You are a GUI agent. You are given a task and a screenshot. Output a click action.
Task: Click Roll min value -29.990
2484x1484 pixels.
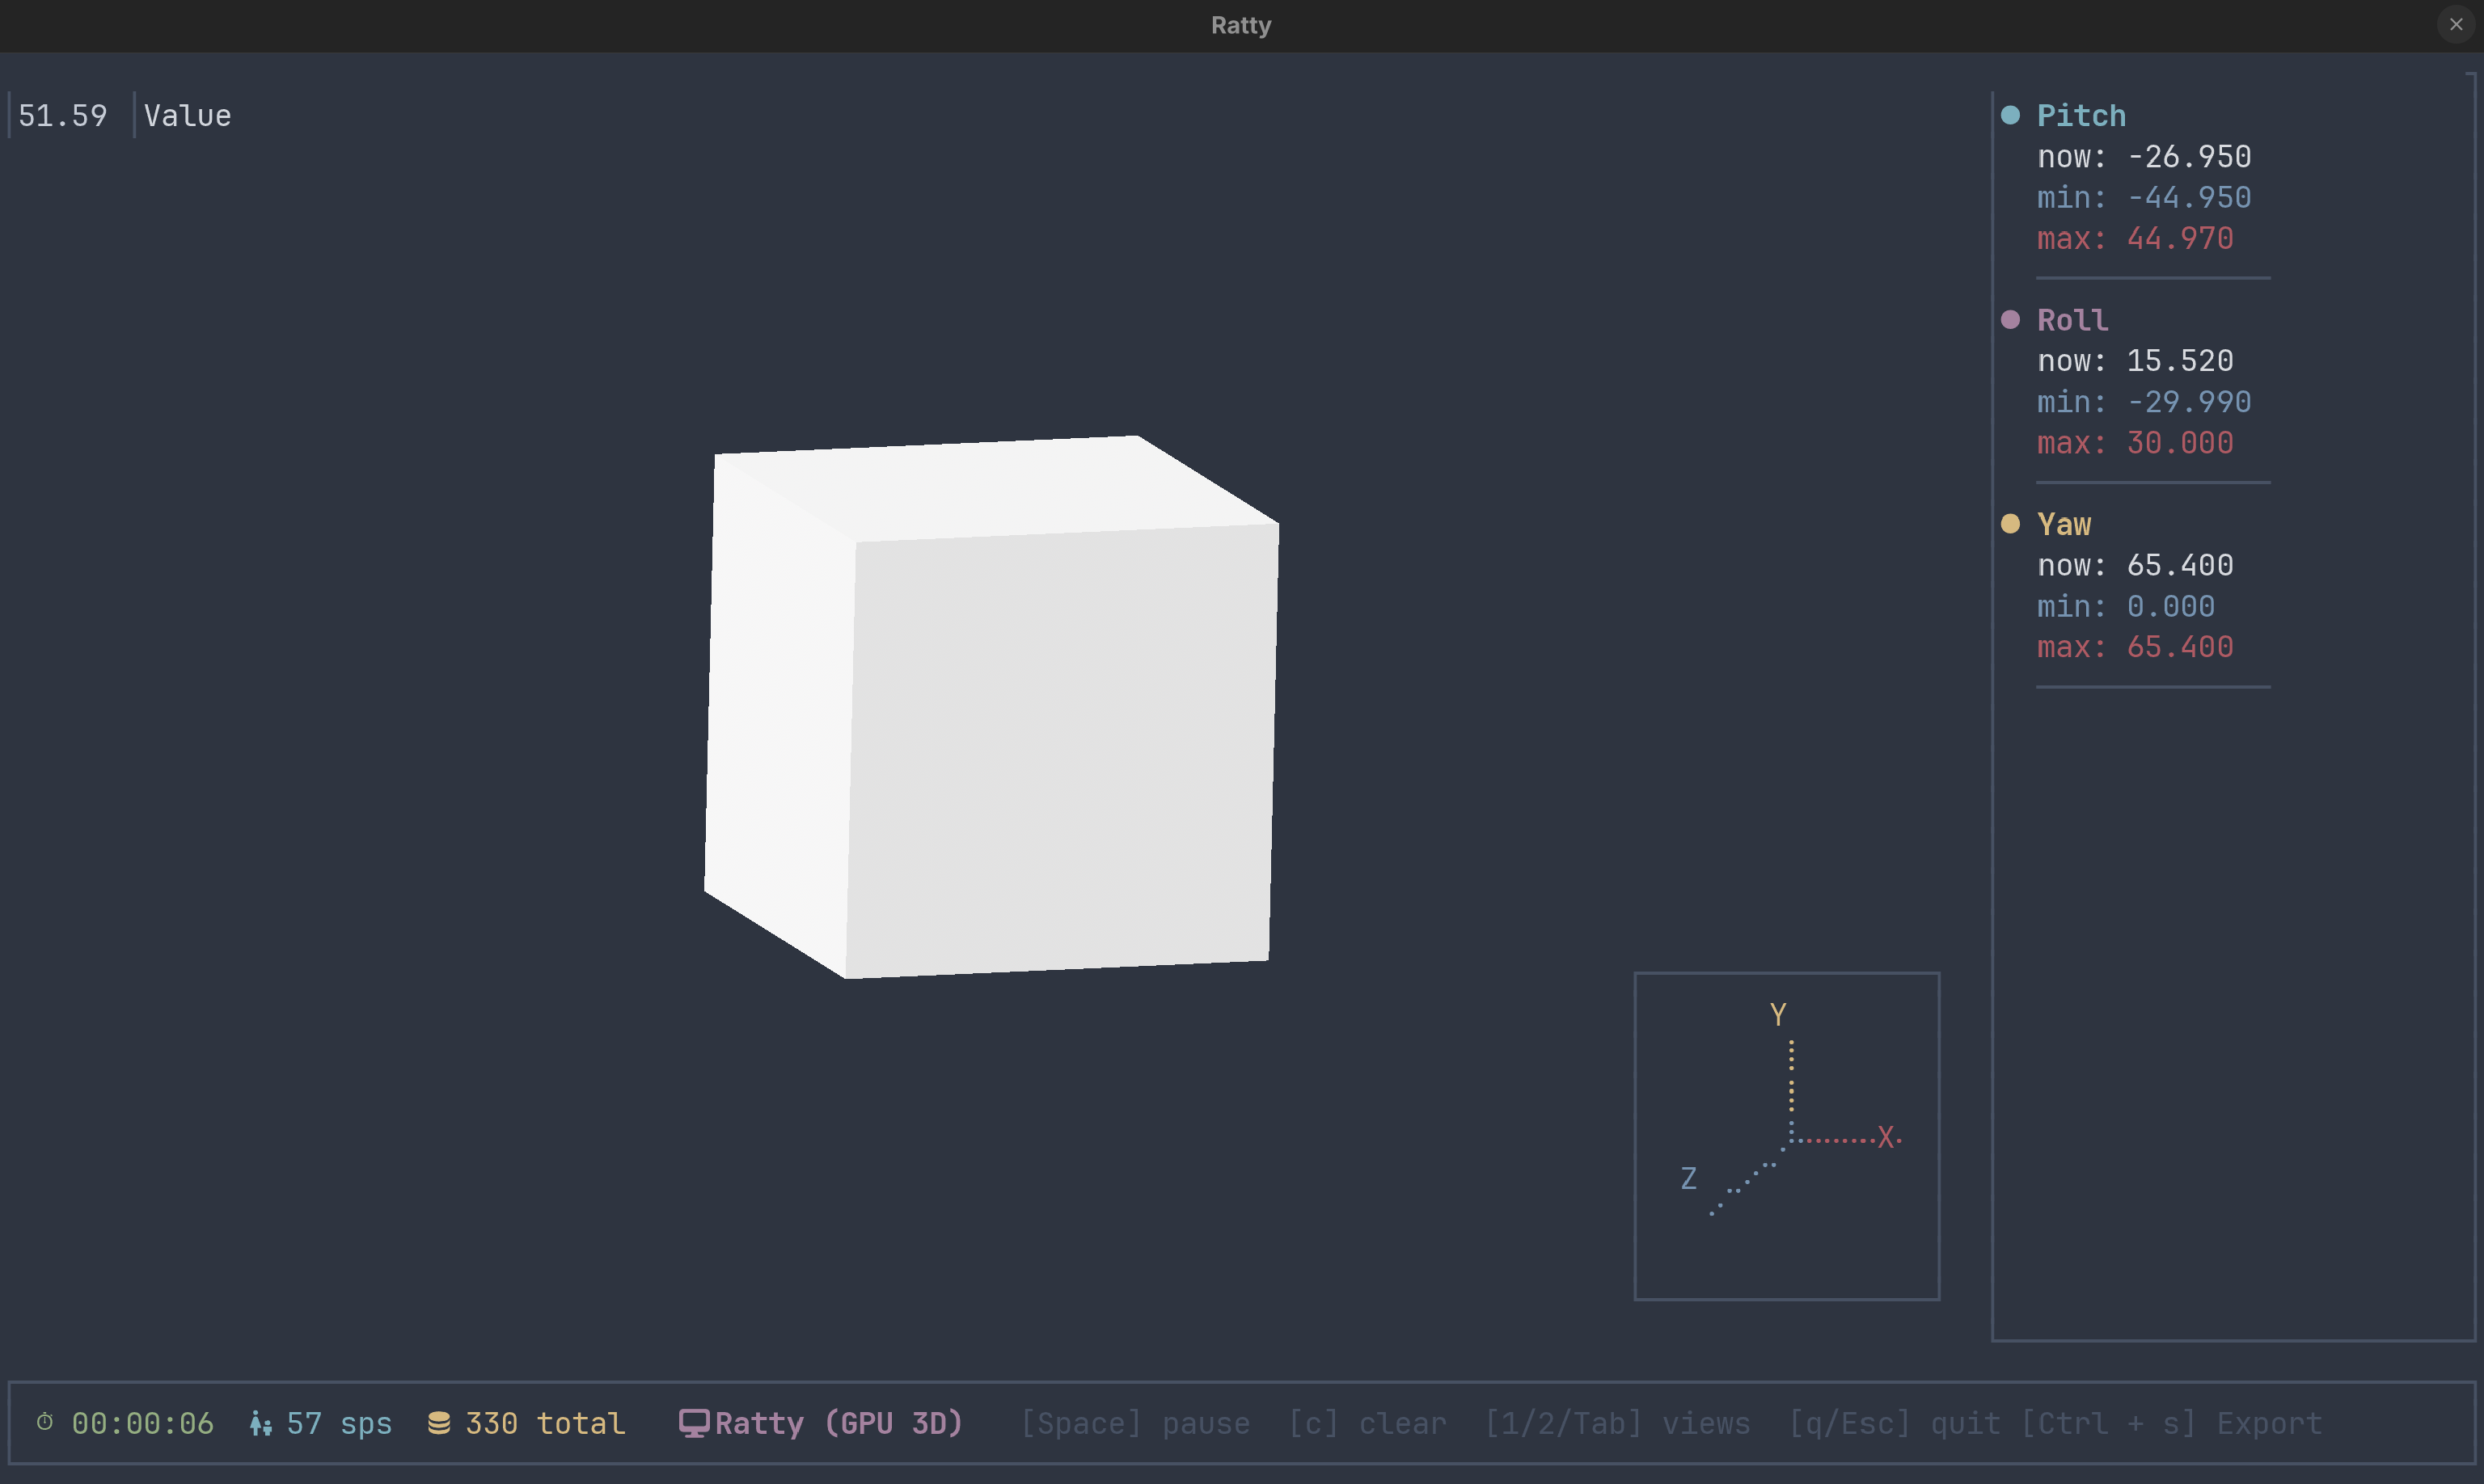point(2189,402)
